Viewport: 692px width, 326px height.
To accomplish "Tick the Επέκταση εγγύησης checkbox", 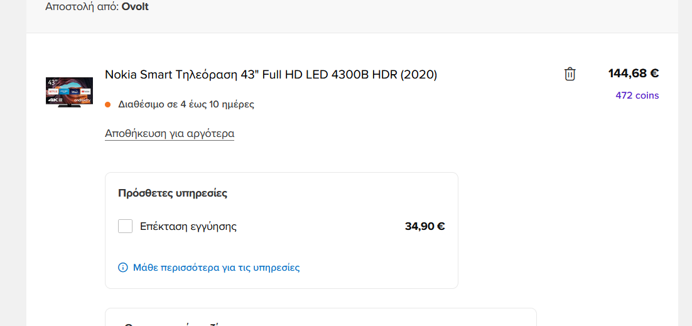I will (125, 226).
